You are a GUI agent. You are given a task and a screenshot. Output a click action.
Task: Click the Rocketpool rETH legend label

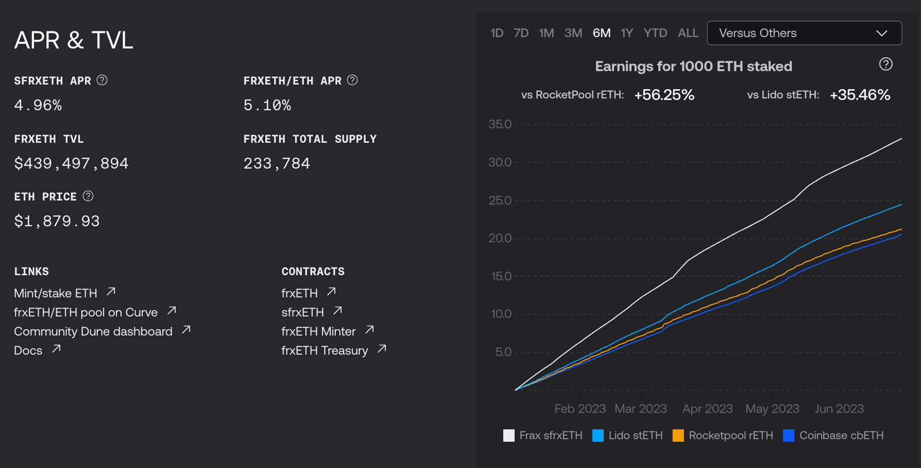point(731,436)
